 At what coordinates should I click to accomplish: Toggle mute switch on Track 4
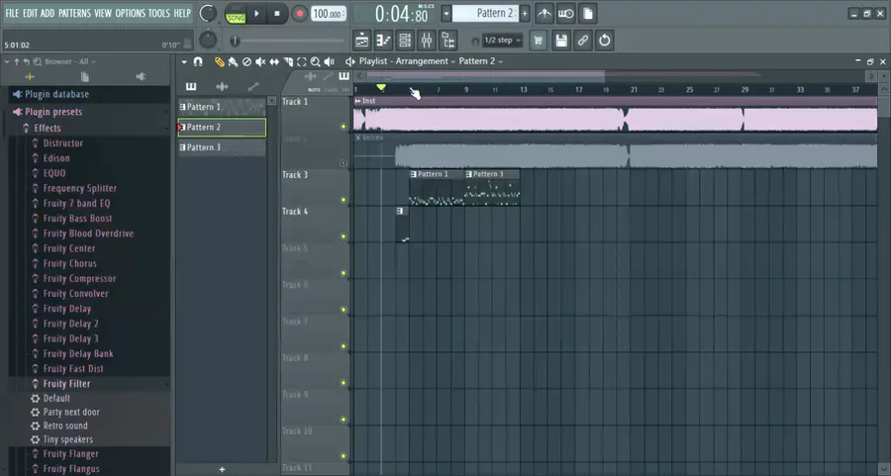coord(344,237)
